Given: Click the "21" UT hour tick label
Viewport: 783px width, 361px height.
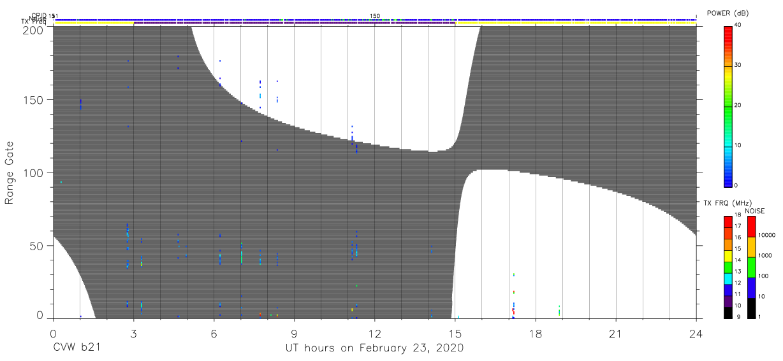Looking at the screenshot, I should pyautogui.click(x=615, y=332).
